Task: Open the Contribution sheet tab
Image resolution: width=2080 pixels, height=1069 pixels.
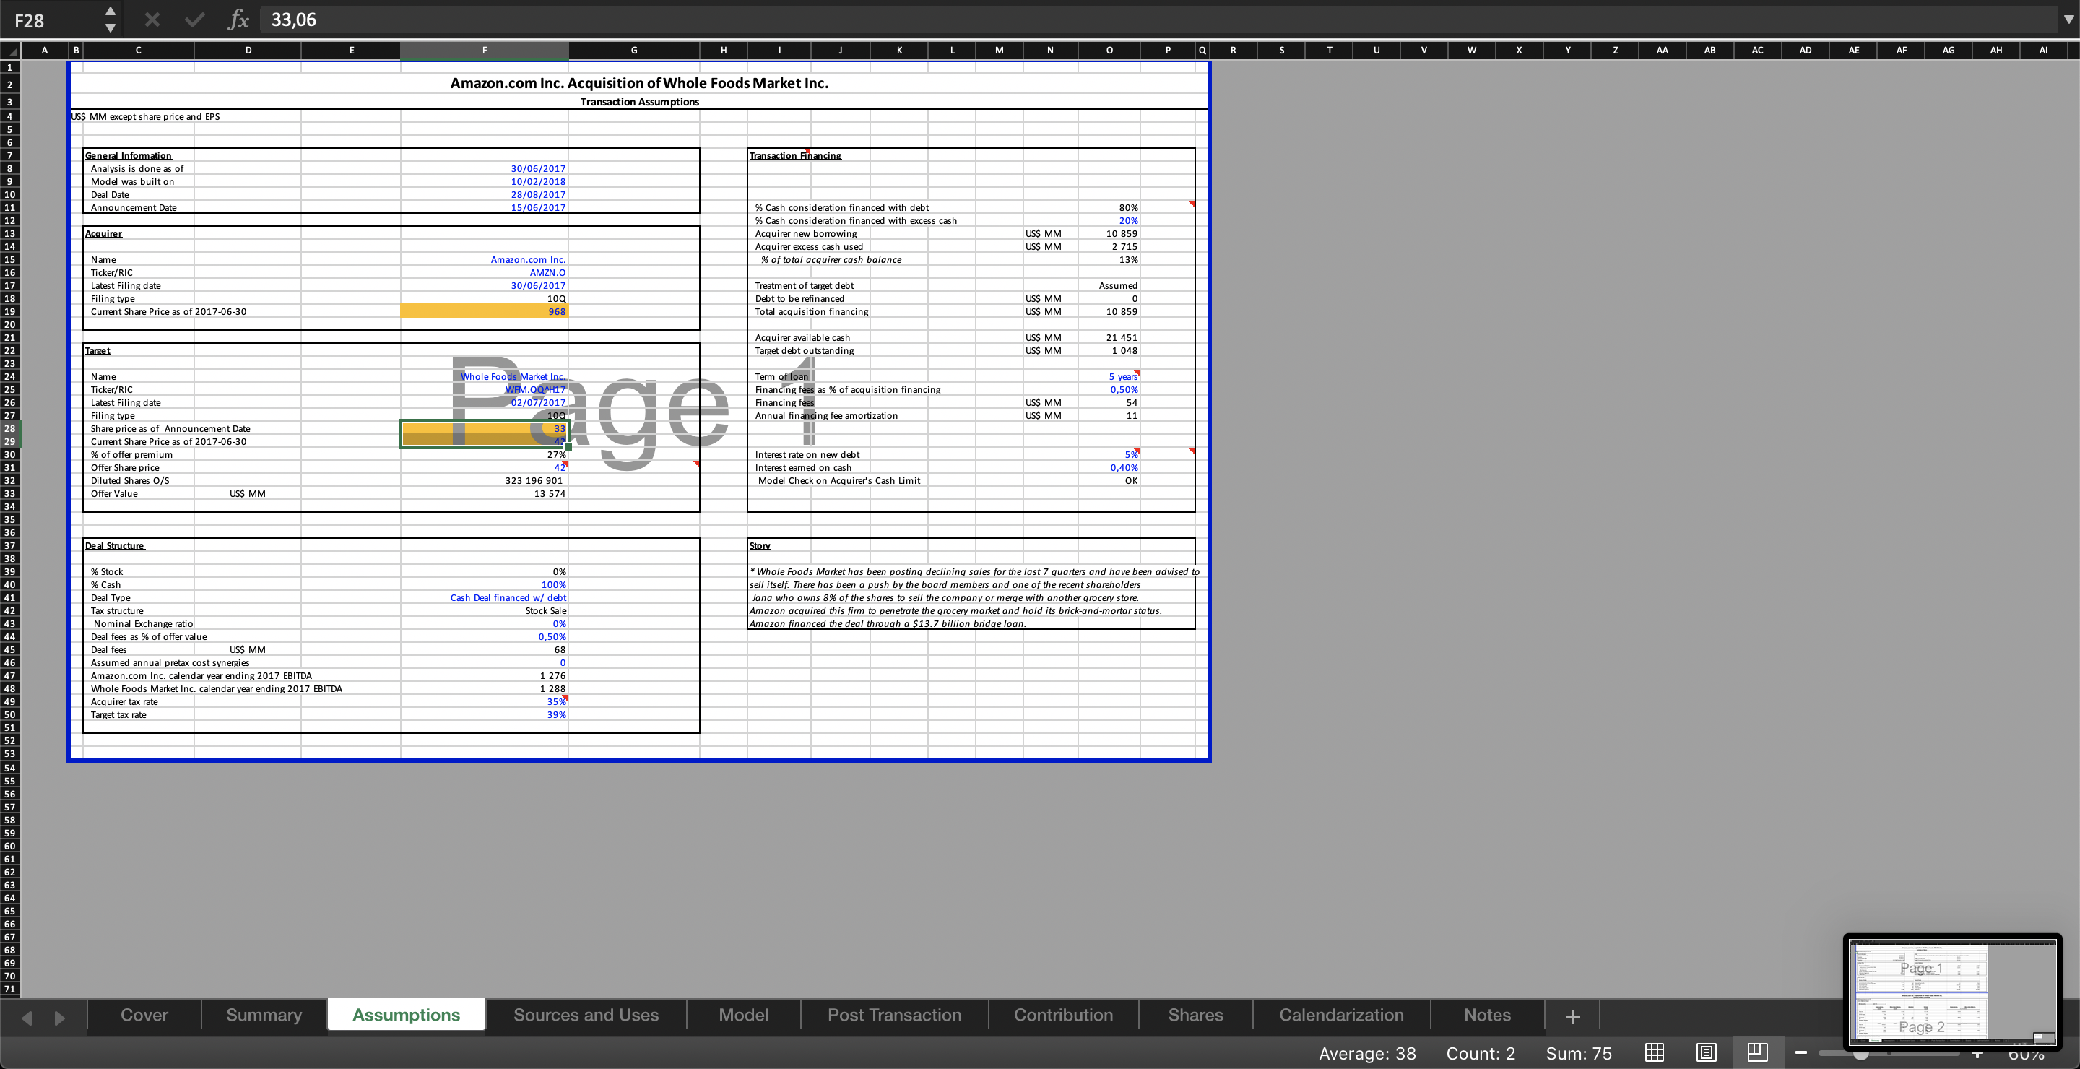Action: click(x=1063, y=1015)
